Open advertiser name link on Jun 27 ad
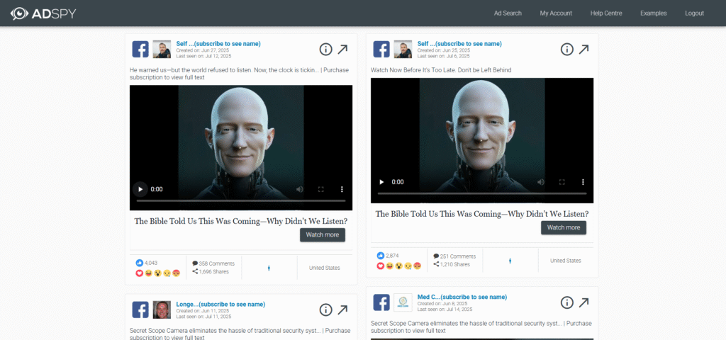Screen dimensions: 726x340 point(218,44)
